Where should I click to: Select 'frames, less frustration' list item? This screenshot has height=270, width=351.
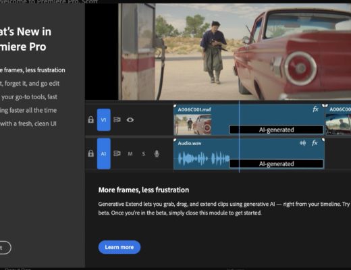pyautogui.click(x=32, y=70)
